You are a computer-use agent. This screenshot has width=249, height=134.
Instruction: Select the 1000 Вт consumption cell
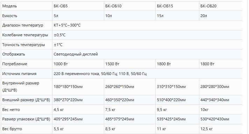(x=78, y=64)
